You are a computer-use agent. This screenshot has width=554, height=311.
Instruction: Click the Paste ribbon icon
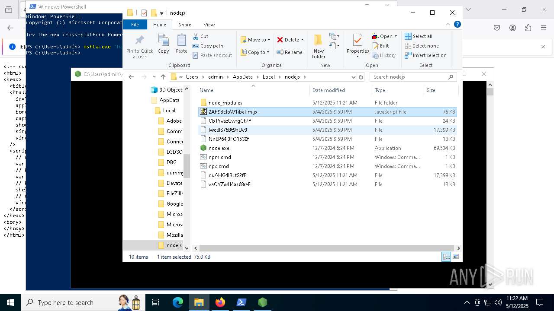181,44
